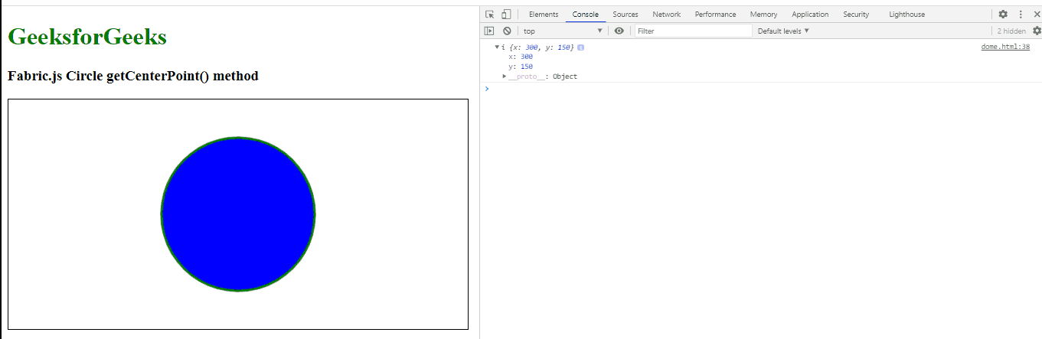Activate the inspect element picker icon
The height and width of the screenshot is (339, 1042).
tap(490, 15)
